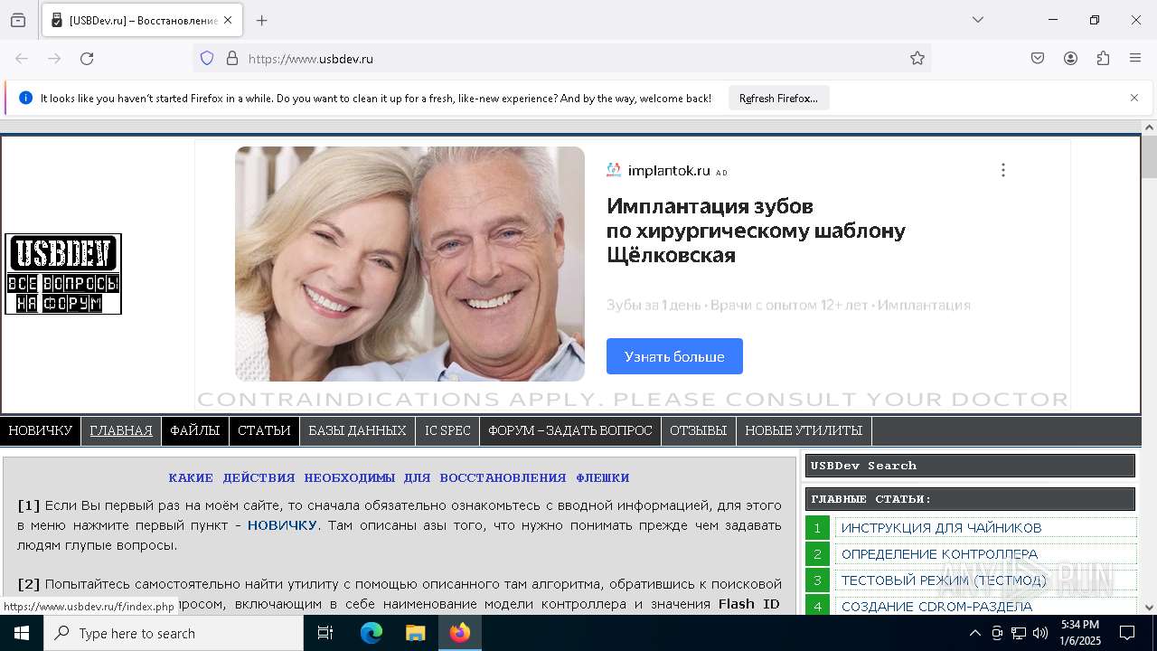Click green number 1 article box

pyautogui.click(x=817, y=527)
